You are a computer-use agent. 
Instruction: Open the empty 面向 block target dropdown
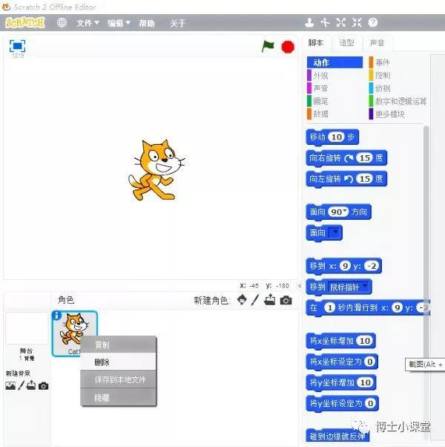pyautogui.click(x=334, y=232)
